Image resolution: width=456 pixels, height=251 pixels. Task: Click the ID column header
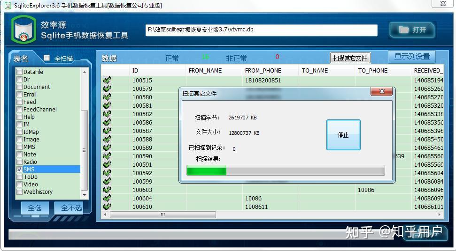pos(157,70)
